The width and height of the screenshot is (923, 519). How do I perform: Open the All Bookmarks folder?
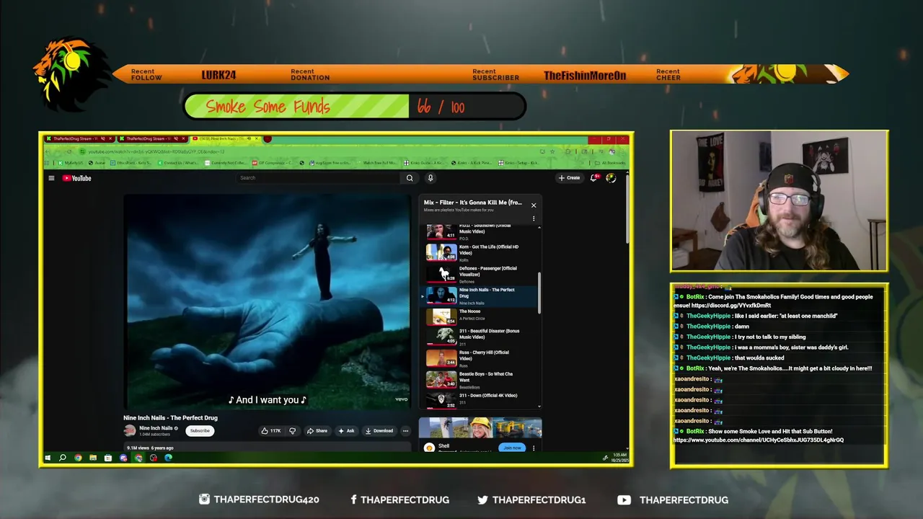609,163
